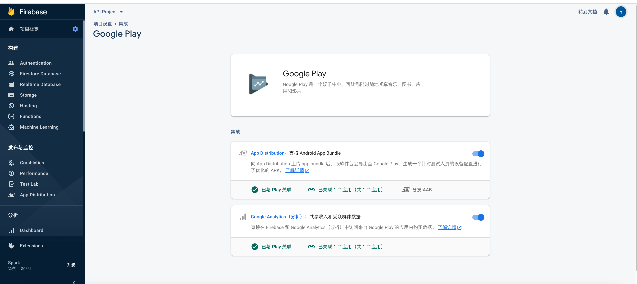
Task: Click the Extensions puzzle icon
Action: tap(11, 246)
